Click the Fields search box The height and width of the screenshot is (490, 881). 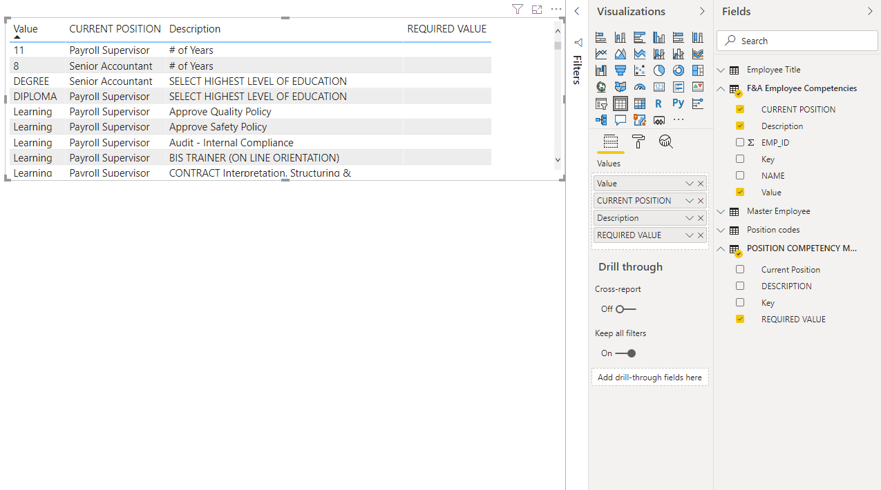pos(797,41)
